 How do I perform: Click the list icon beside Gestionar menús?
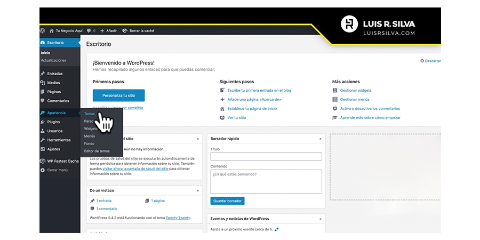(335, 100)
